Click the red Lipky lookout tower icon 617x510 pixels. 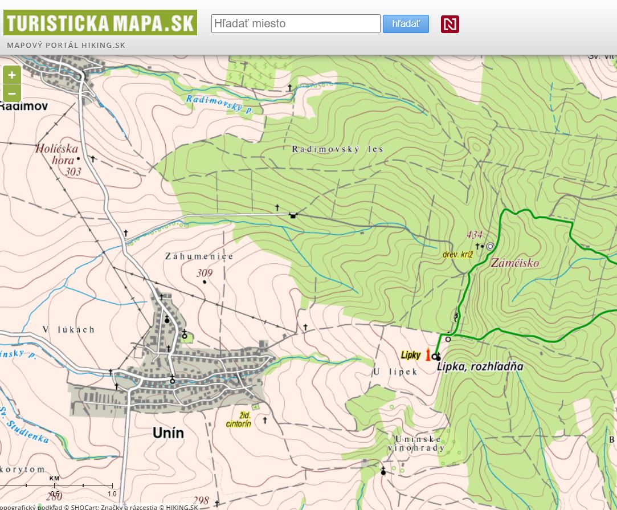pos(428,354)
